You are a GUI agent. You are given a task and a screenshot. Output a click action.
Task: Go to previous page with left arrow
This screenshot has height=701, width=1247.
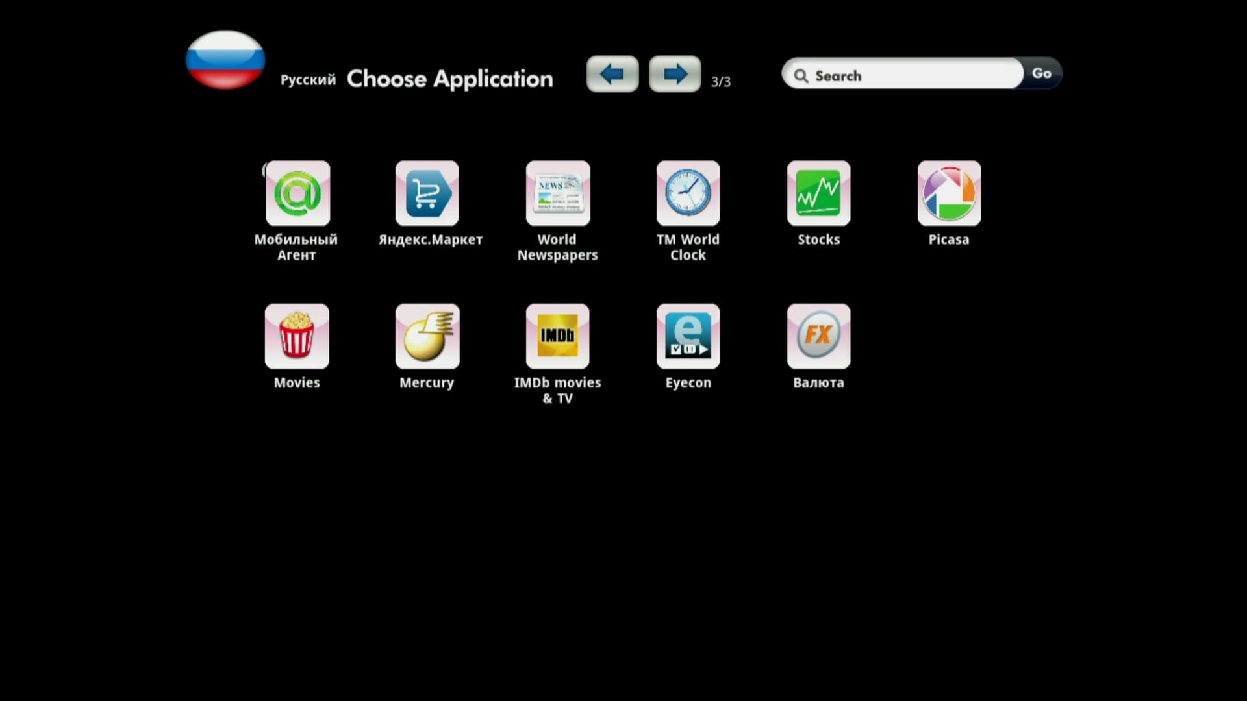tap(612, 74)
